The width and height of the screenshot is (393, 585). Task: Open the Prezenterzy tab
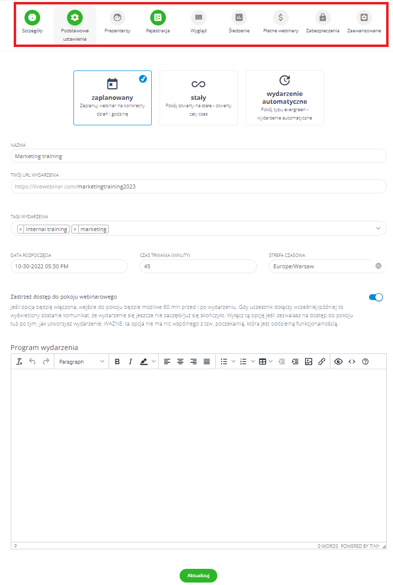pyautogui.click(x=117, y=18)
